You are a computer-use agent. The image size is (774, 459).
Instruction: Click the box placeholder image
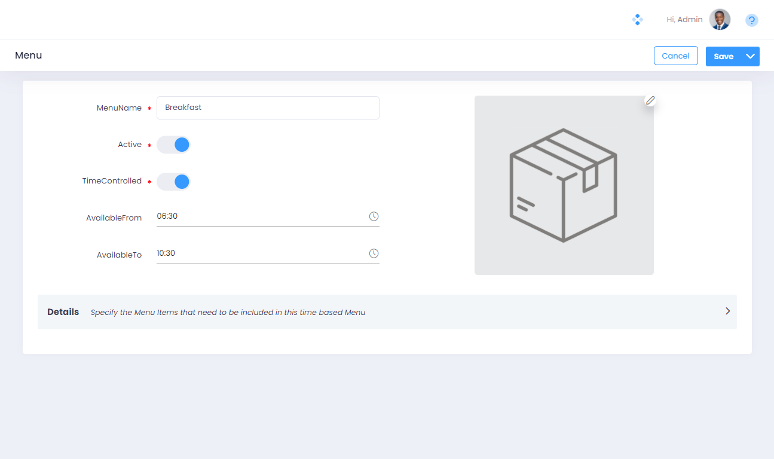coord(564,185)
